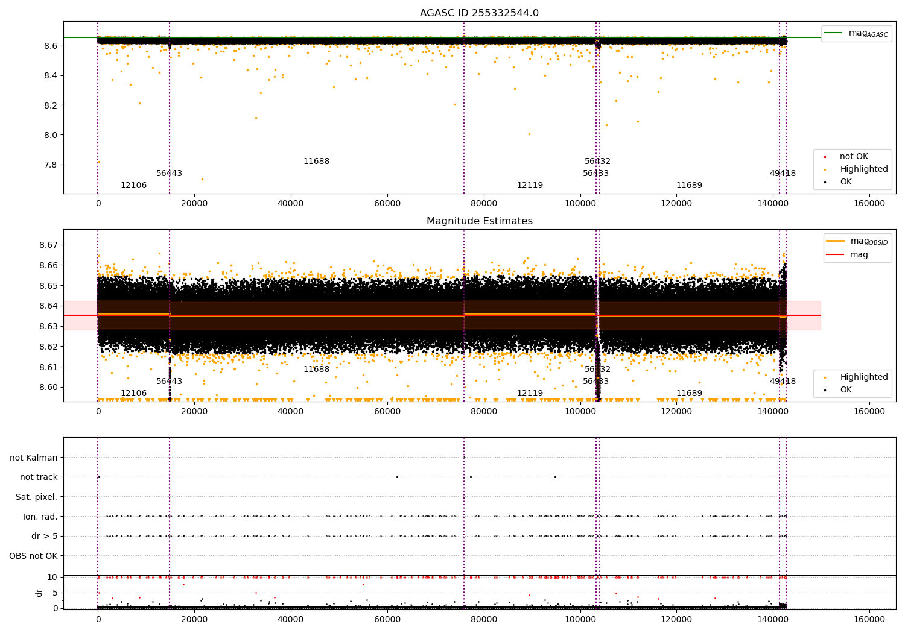905x633 pixels.
Task: Click the 'Sat. pixel.' axis label
Action: 37,497
